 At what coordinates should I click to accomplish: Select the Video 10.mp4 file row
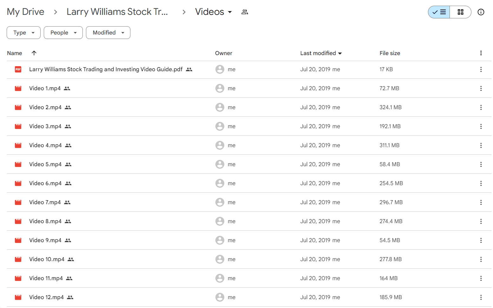(x=249, y=259)
